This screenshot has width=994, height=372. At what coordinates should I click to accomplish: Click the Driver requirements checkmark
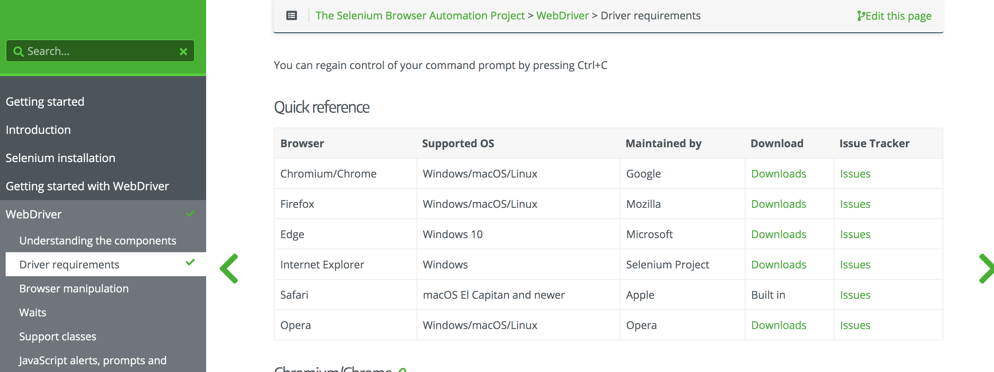click(190, 263)
